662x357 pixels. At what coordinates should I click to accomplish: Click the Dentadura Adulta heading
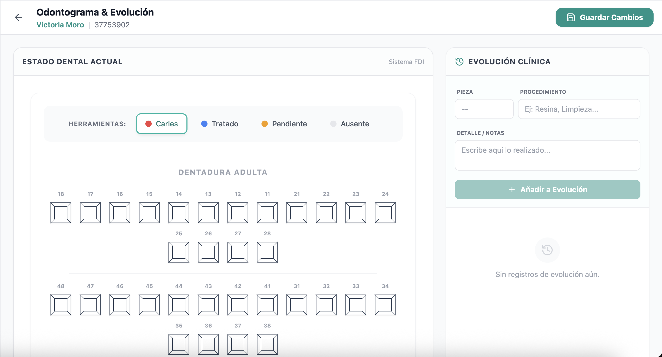tap(223, 172)
